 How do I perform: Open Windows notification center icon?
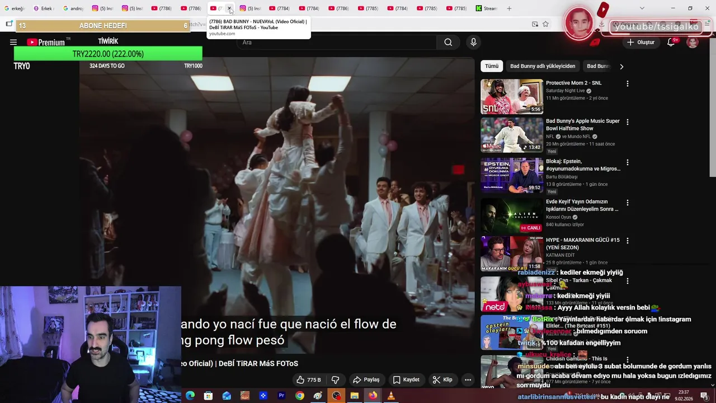coord(705,396)
